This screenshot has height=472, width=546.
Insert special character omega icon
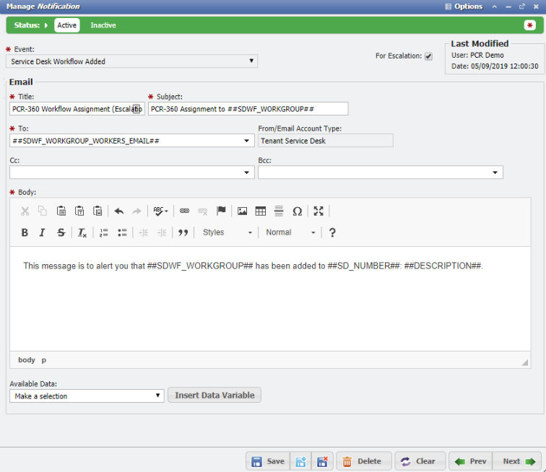coord(297,211)
